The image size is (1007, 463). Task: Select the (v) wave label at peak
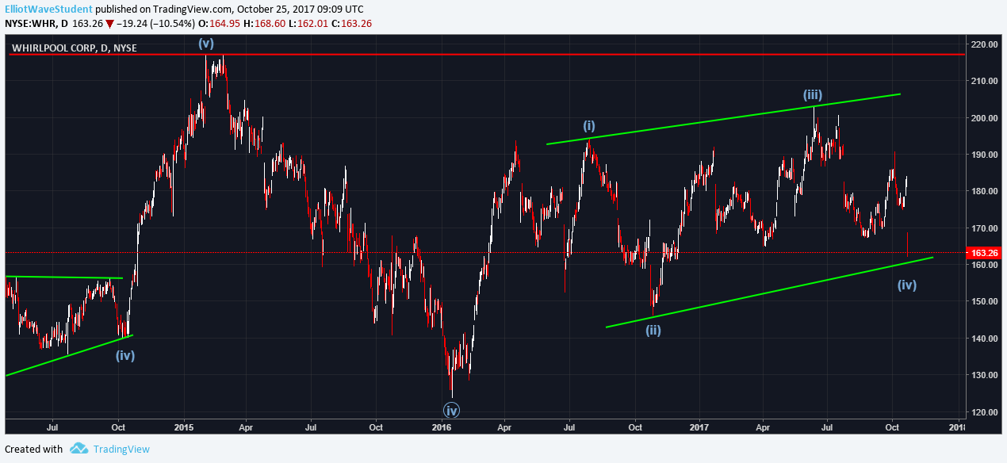[x=206, y=44]
